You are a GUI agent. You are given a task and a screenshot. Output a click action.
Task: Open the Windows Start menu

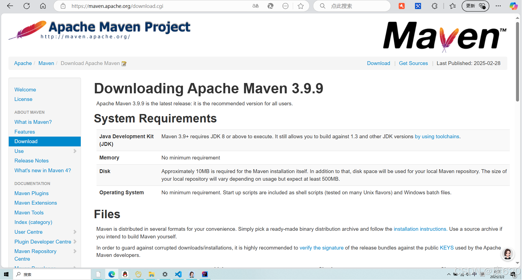point(6,274)
